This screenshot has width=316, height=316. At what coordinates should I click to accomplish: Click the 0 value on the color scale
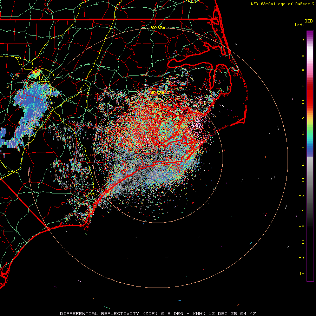[303, 149]
